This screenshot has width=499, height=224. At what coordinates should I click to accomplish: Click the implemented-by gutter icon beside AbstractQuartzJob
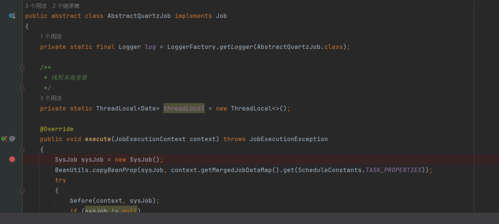pos(12,16)
